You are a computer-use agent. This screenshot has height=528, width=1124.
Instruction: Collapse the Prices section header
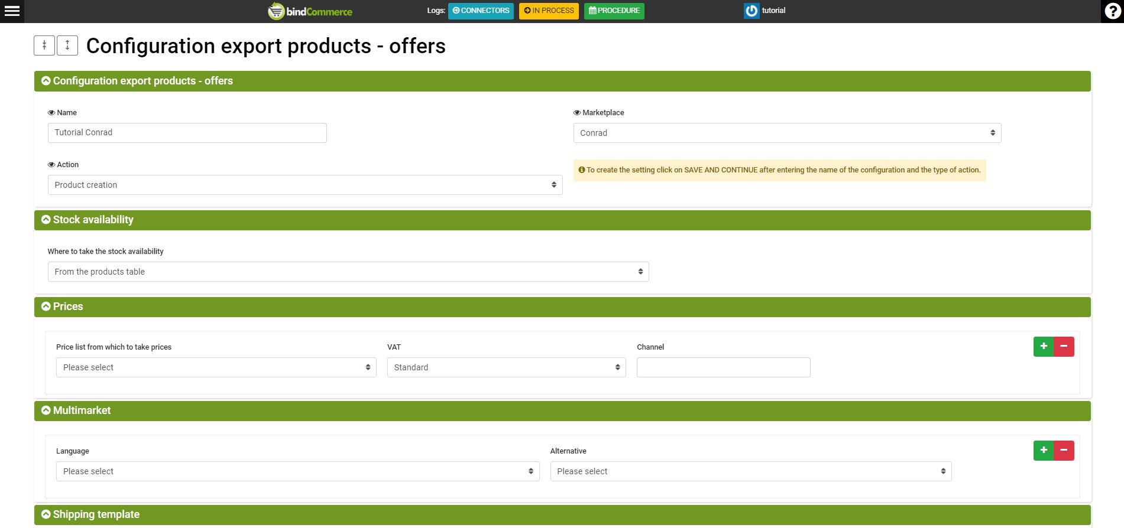tap(46, 307)
